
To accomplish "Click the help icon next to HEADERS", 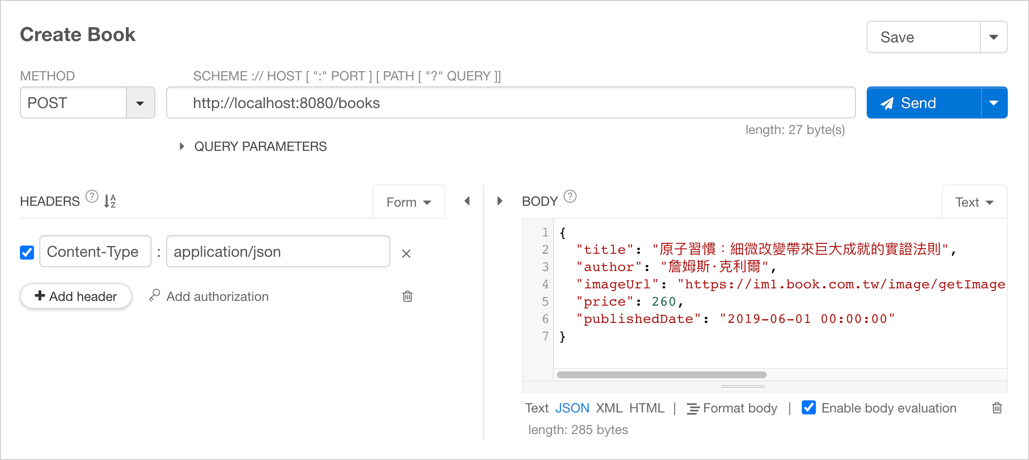I will [x=92, y=197].
